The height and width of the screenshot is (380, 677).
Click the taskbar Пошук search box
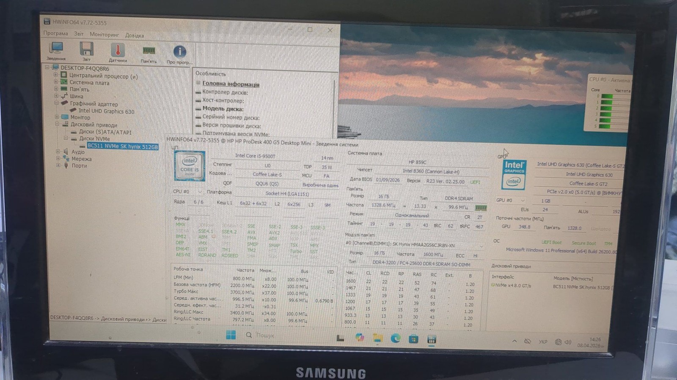pyautogui.click(x=265, y=335)
